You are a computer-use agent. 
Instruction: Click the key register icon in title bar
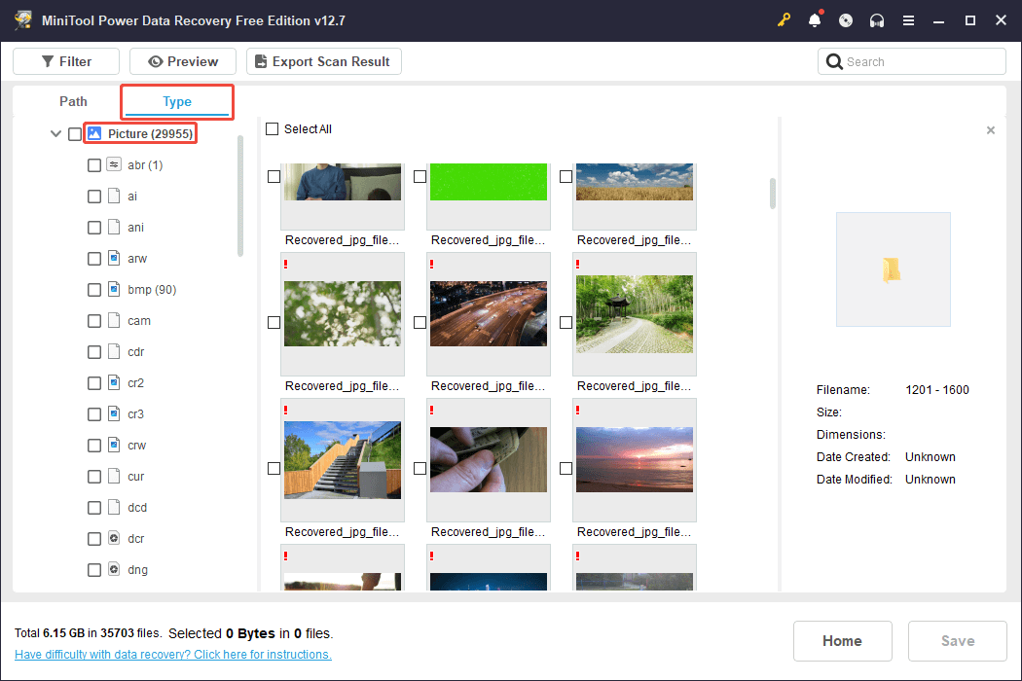(x=784, y=20)
